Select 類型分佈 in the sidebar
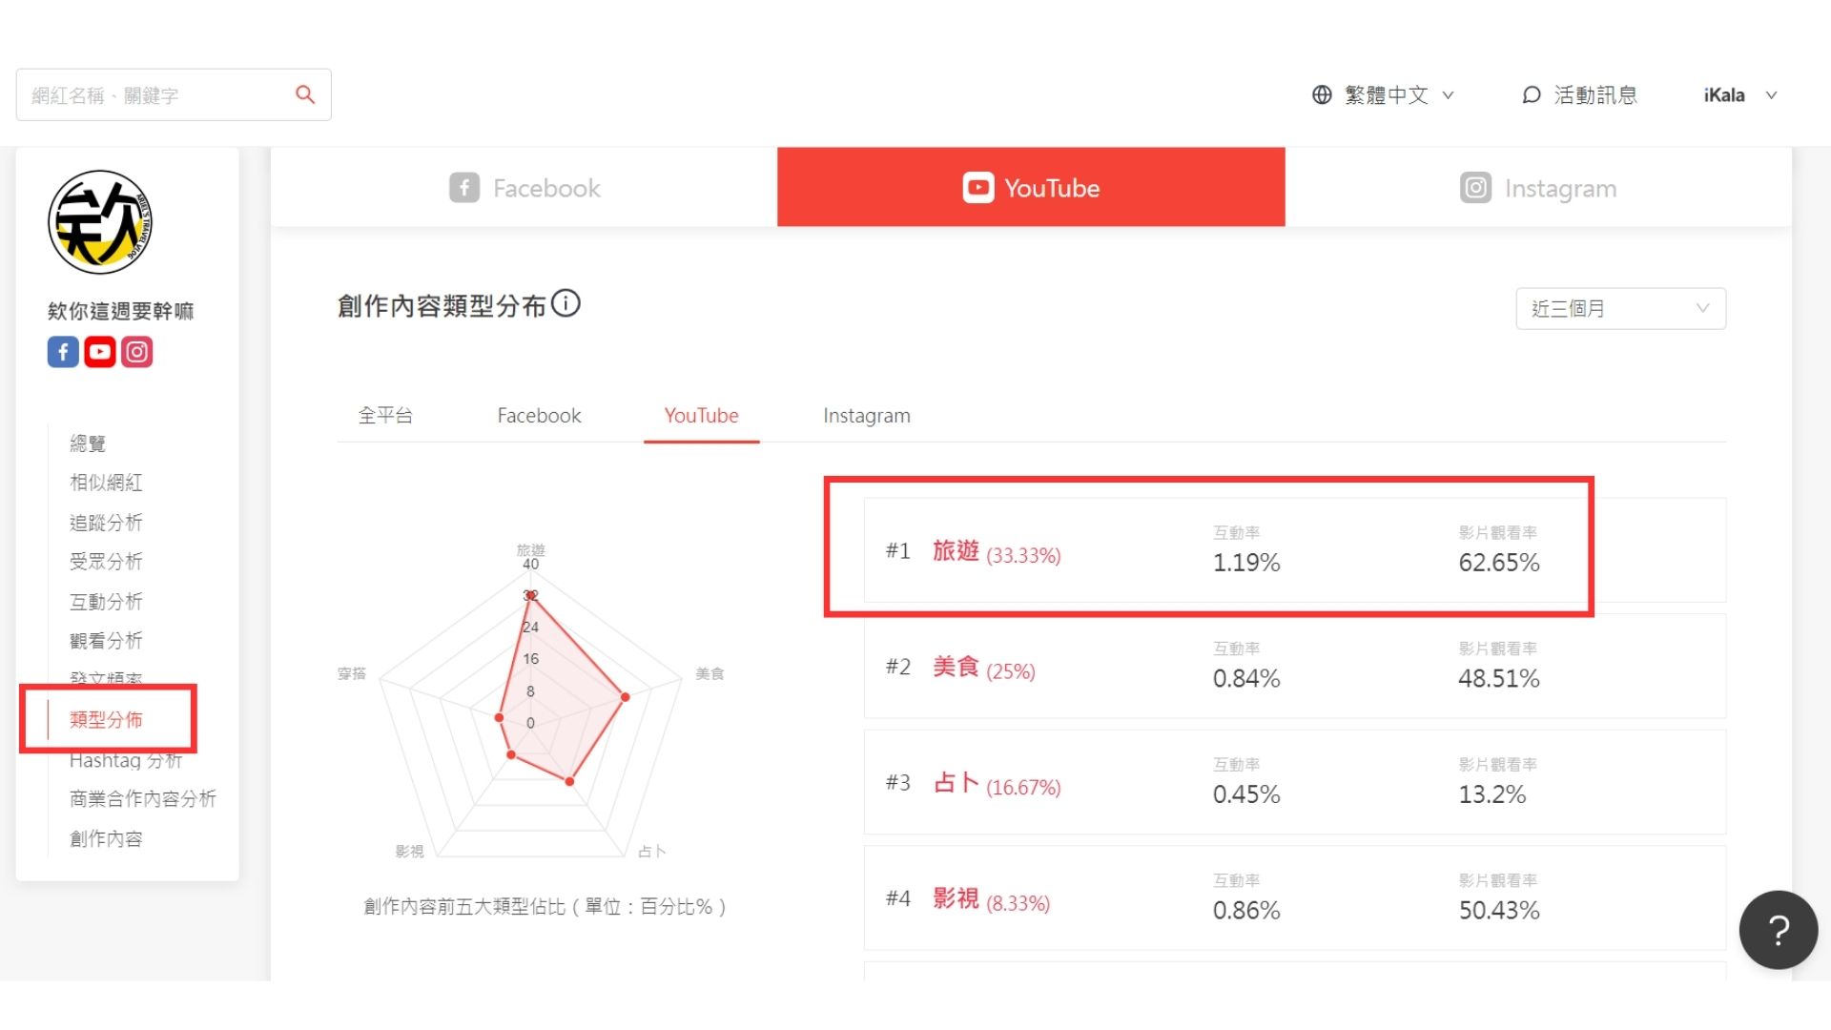 (106, 720)
